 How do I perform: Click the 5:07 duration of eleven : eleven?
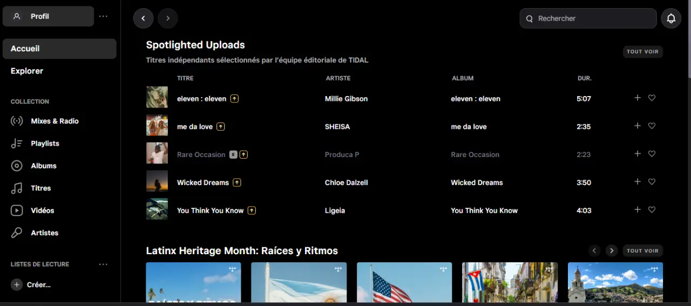click(x=584, y=99)
